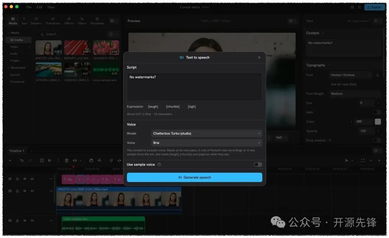Click the Generate speech button
This screenshot has height=238, width=389.
(x=194, y=177)
